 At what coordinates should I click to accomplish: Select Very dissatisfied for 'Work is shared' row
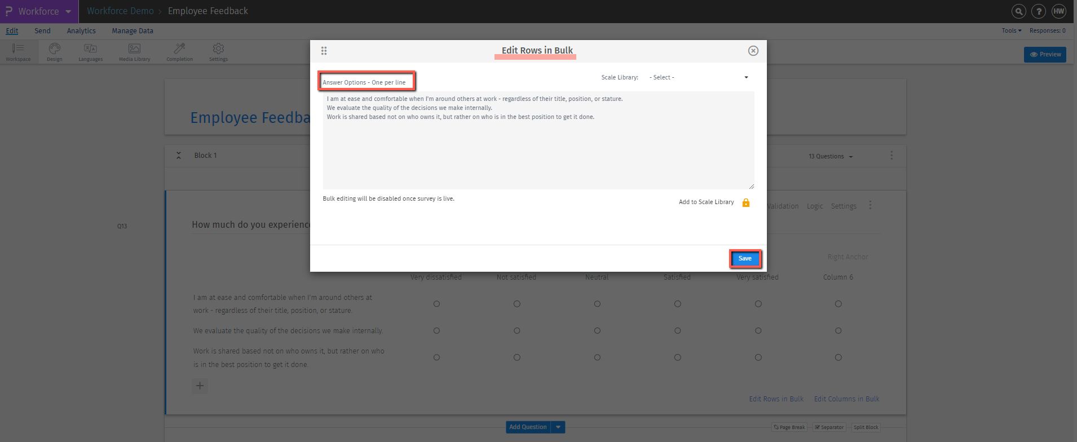436,357
